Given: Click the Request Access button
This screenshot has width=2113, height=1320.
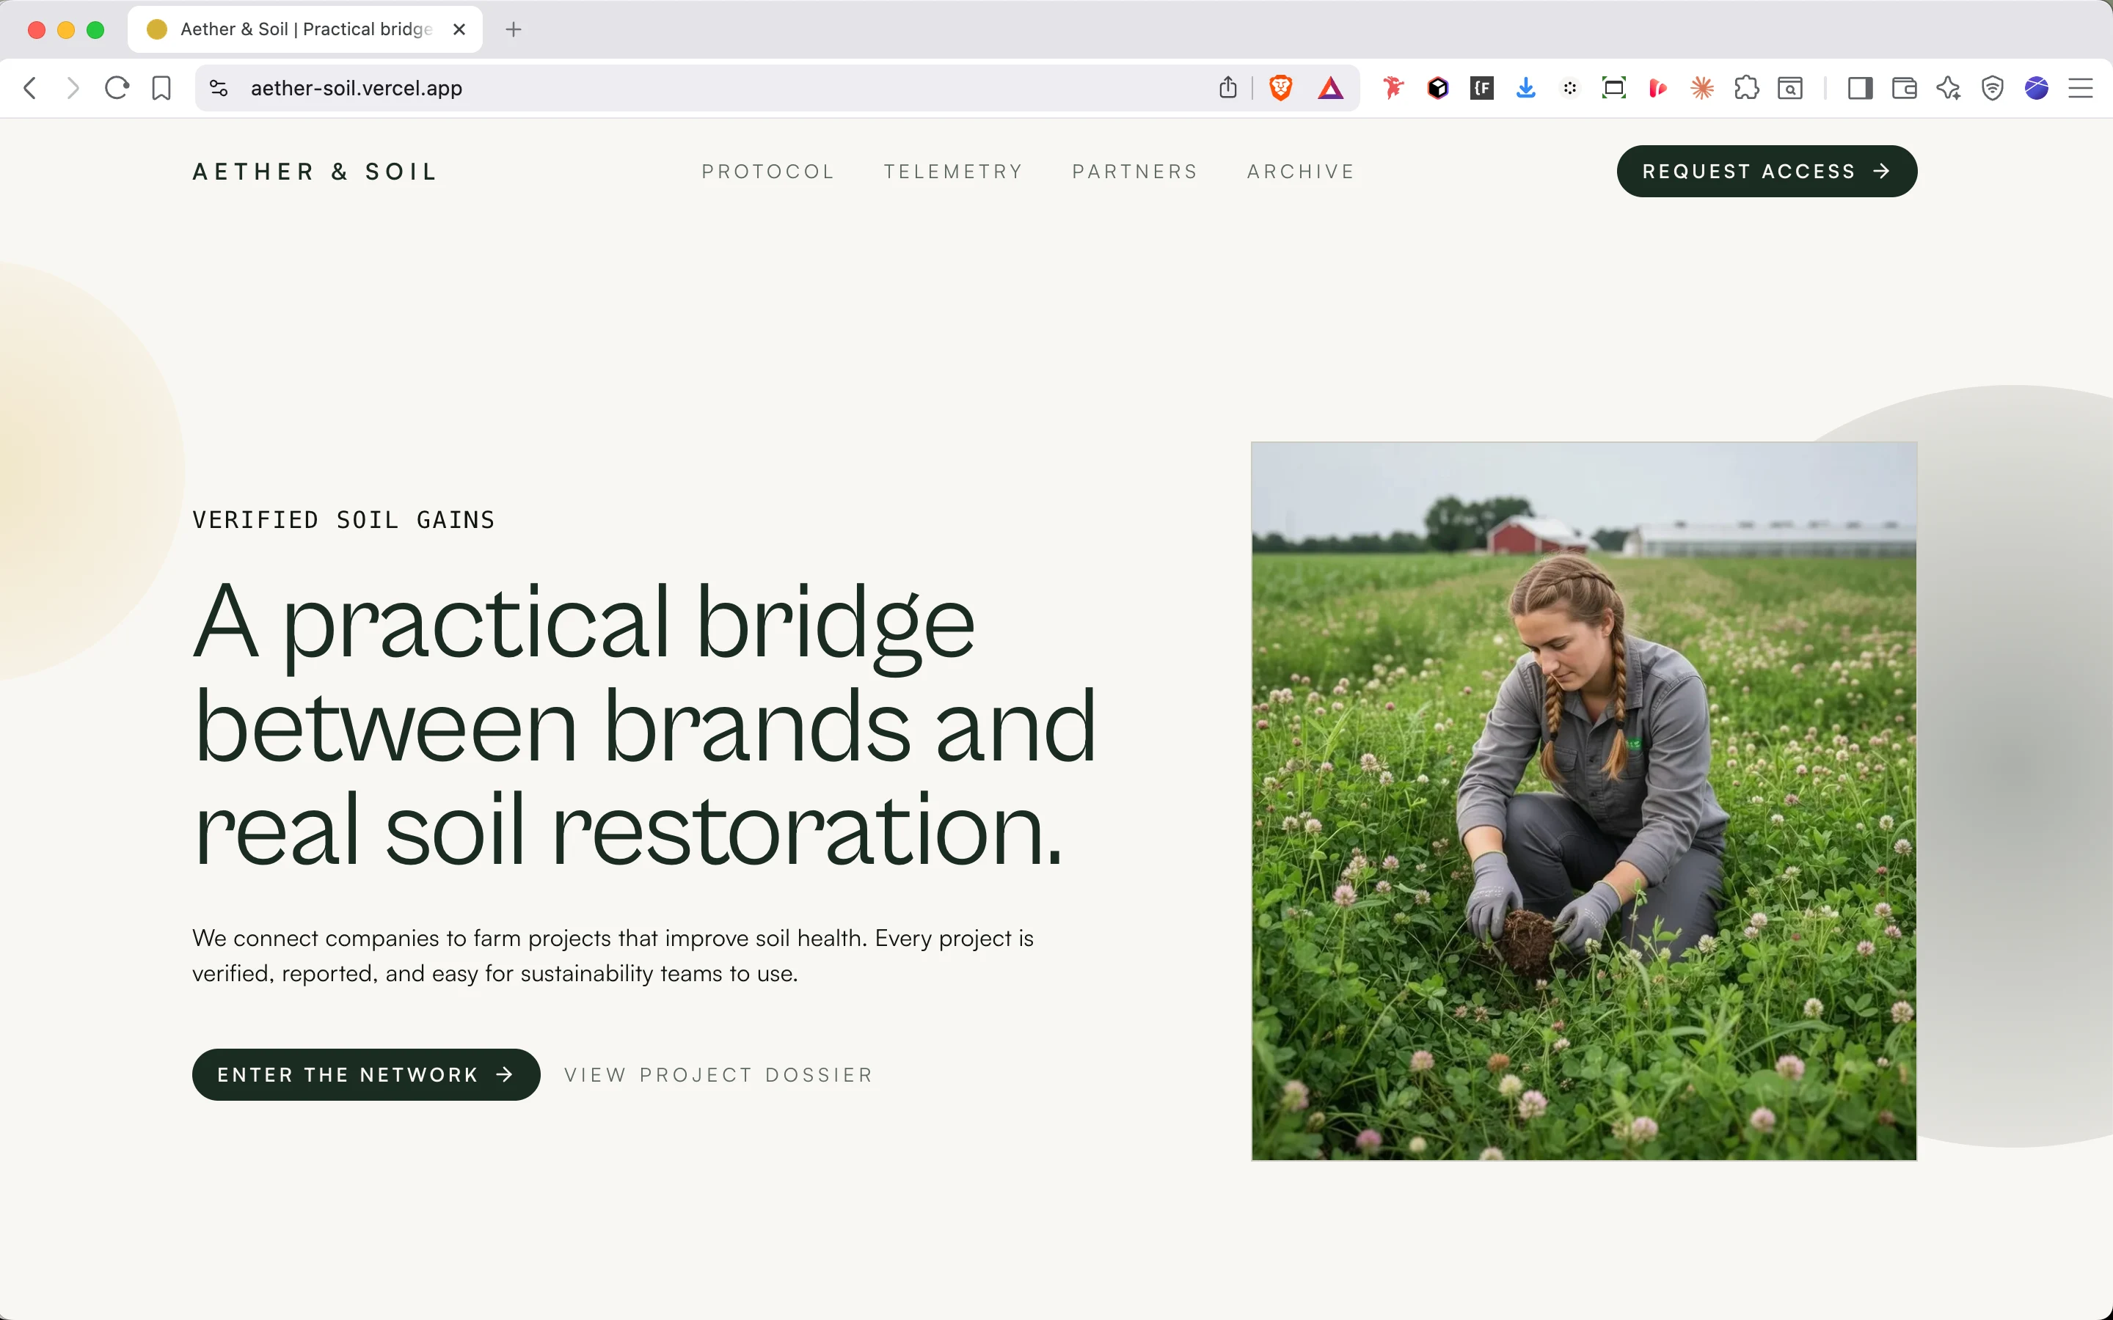Looking at the screenshot, I should click(1765, 171).
